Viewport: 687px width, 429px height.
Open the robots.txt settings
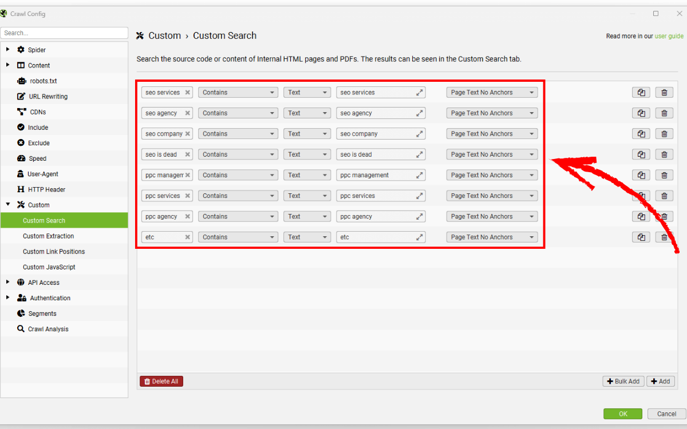43,81
